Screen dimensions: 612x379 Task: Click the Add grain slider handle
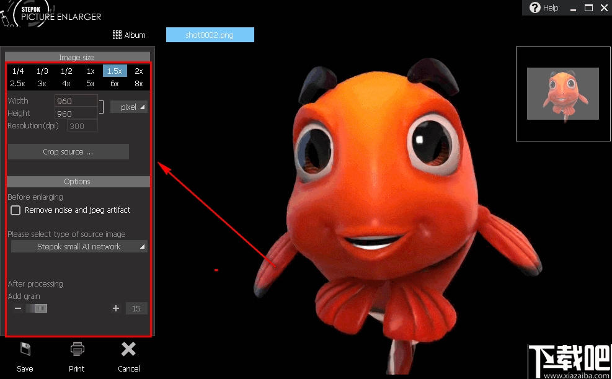point(40,308)
